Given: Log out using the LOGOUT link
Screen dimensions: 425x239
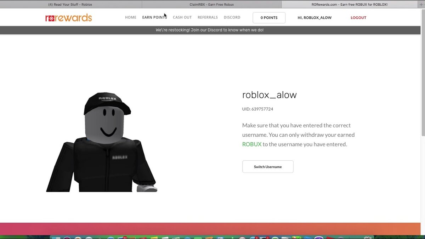Looking at the screenshot, I should click(x=358, y=18).
